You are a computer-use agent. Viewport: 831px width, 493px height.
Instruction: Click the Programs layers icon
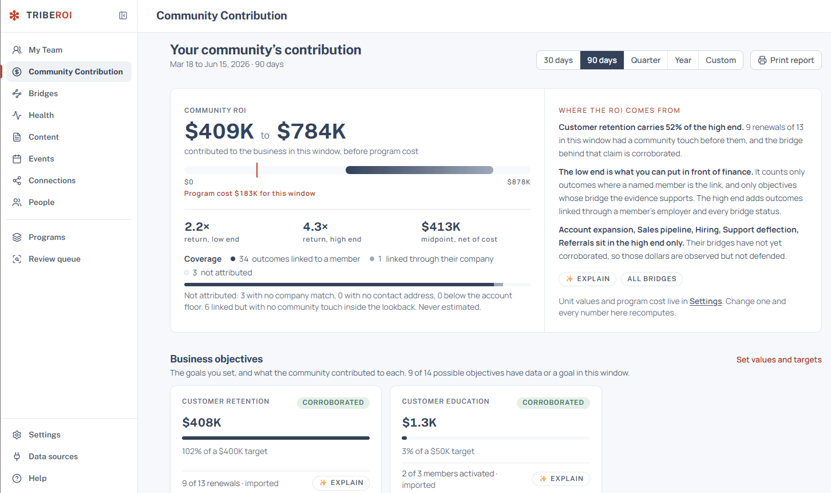(x=17, y=237)
